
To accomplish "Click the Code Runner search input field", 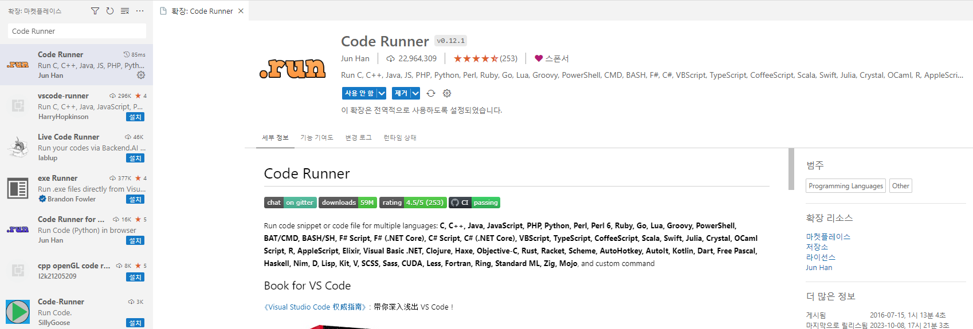I will coord(77,31).
